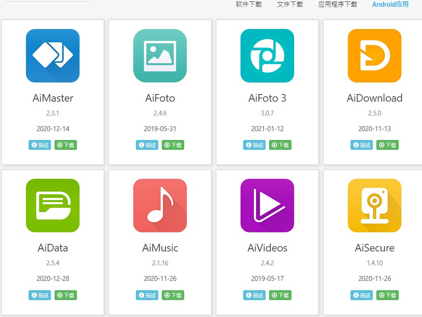The width and height of the screenshot is (422, 317).
Task: Click the AiVideos title text
Action: (267, 248)
